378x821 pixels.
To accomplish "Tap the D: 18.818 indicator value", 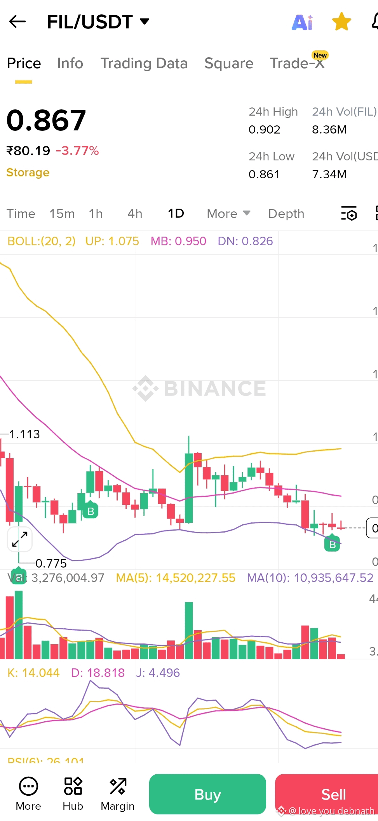I will [x=98, y=673].
